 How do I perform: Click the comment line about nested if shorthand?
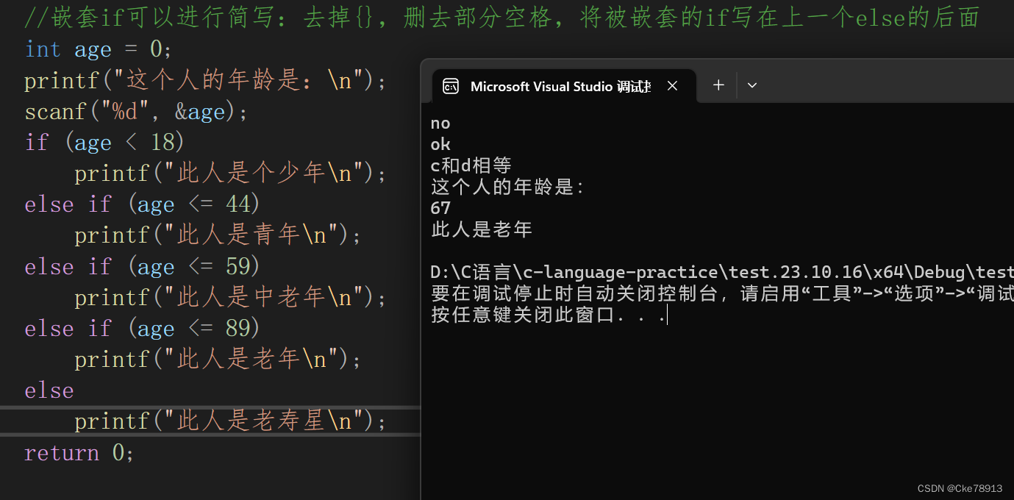(x=501, y=18)
